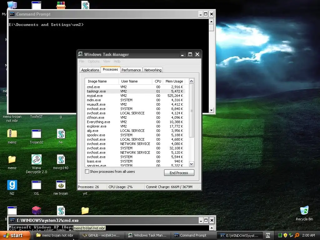Select the taskmgr.exe process row
The image size is (320, 240).
(135, 91)
